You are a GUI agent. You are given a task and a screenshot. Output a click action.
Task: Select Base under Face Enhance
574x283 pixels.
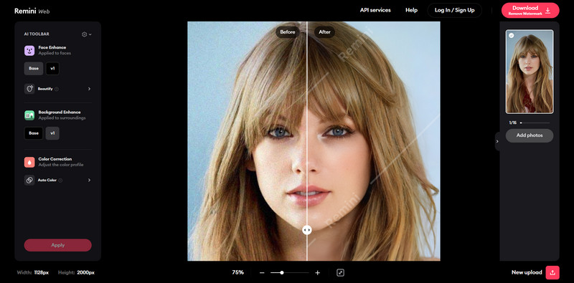[34, 68]
